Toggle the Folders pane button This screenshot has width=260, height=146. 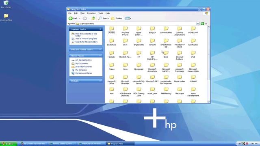click(117, 18)
